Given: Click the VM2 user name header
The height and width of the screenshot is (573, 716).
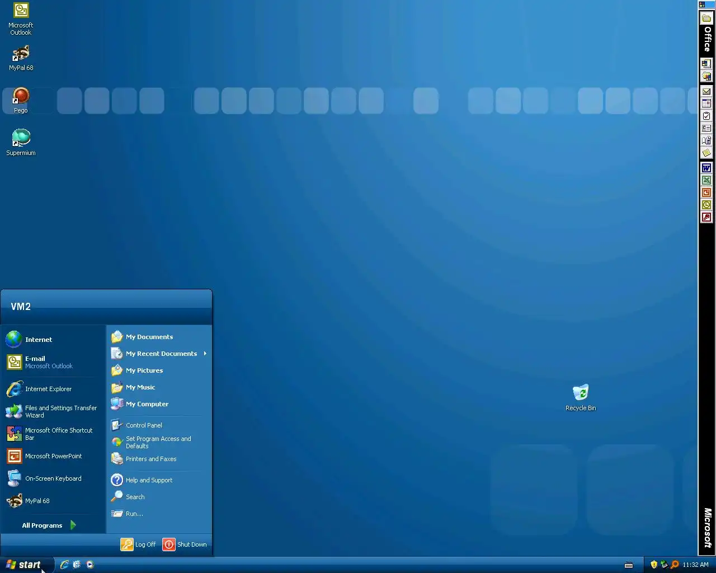Looking at the screenshot, I should [x=21, y=307].
